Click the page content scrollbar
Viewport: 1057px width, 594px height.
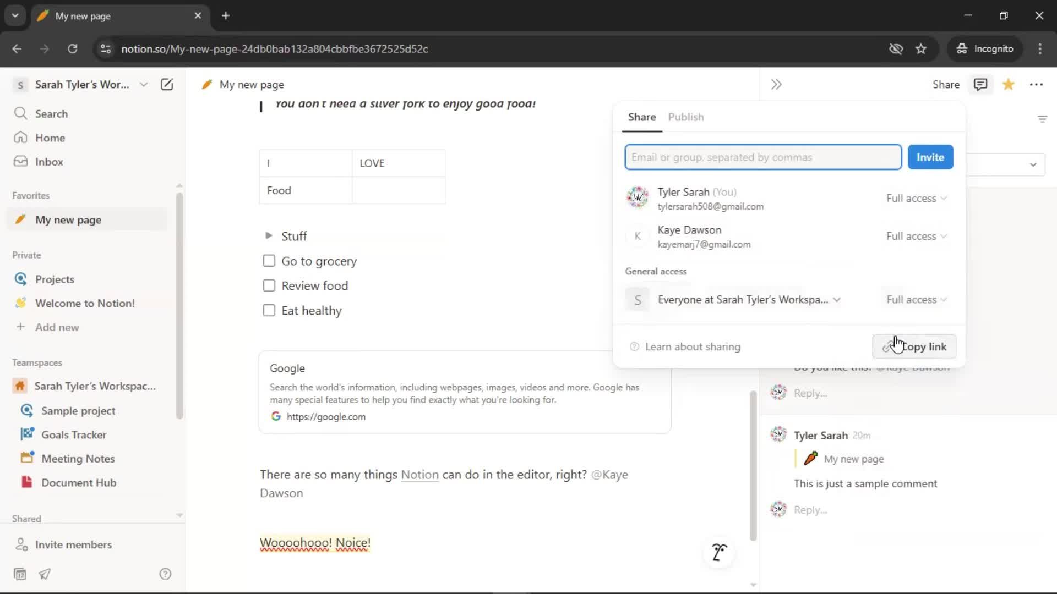[753, 465]
